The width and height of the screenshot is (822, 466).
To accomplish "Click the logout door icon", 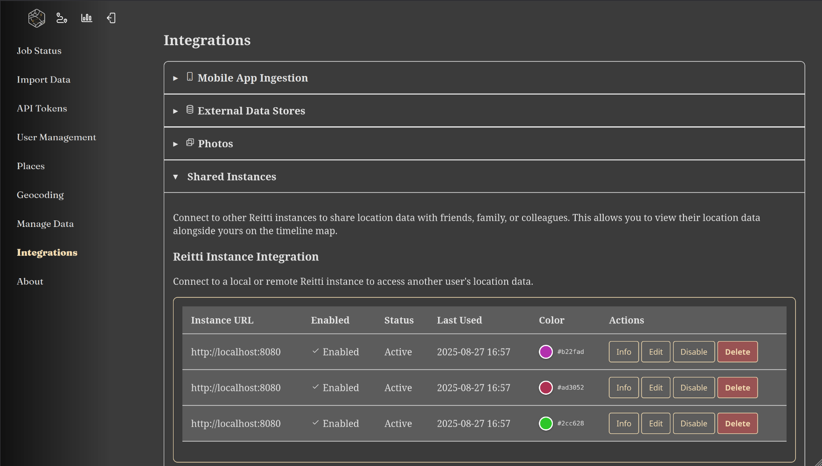I will [111, 18].
